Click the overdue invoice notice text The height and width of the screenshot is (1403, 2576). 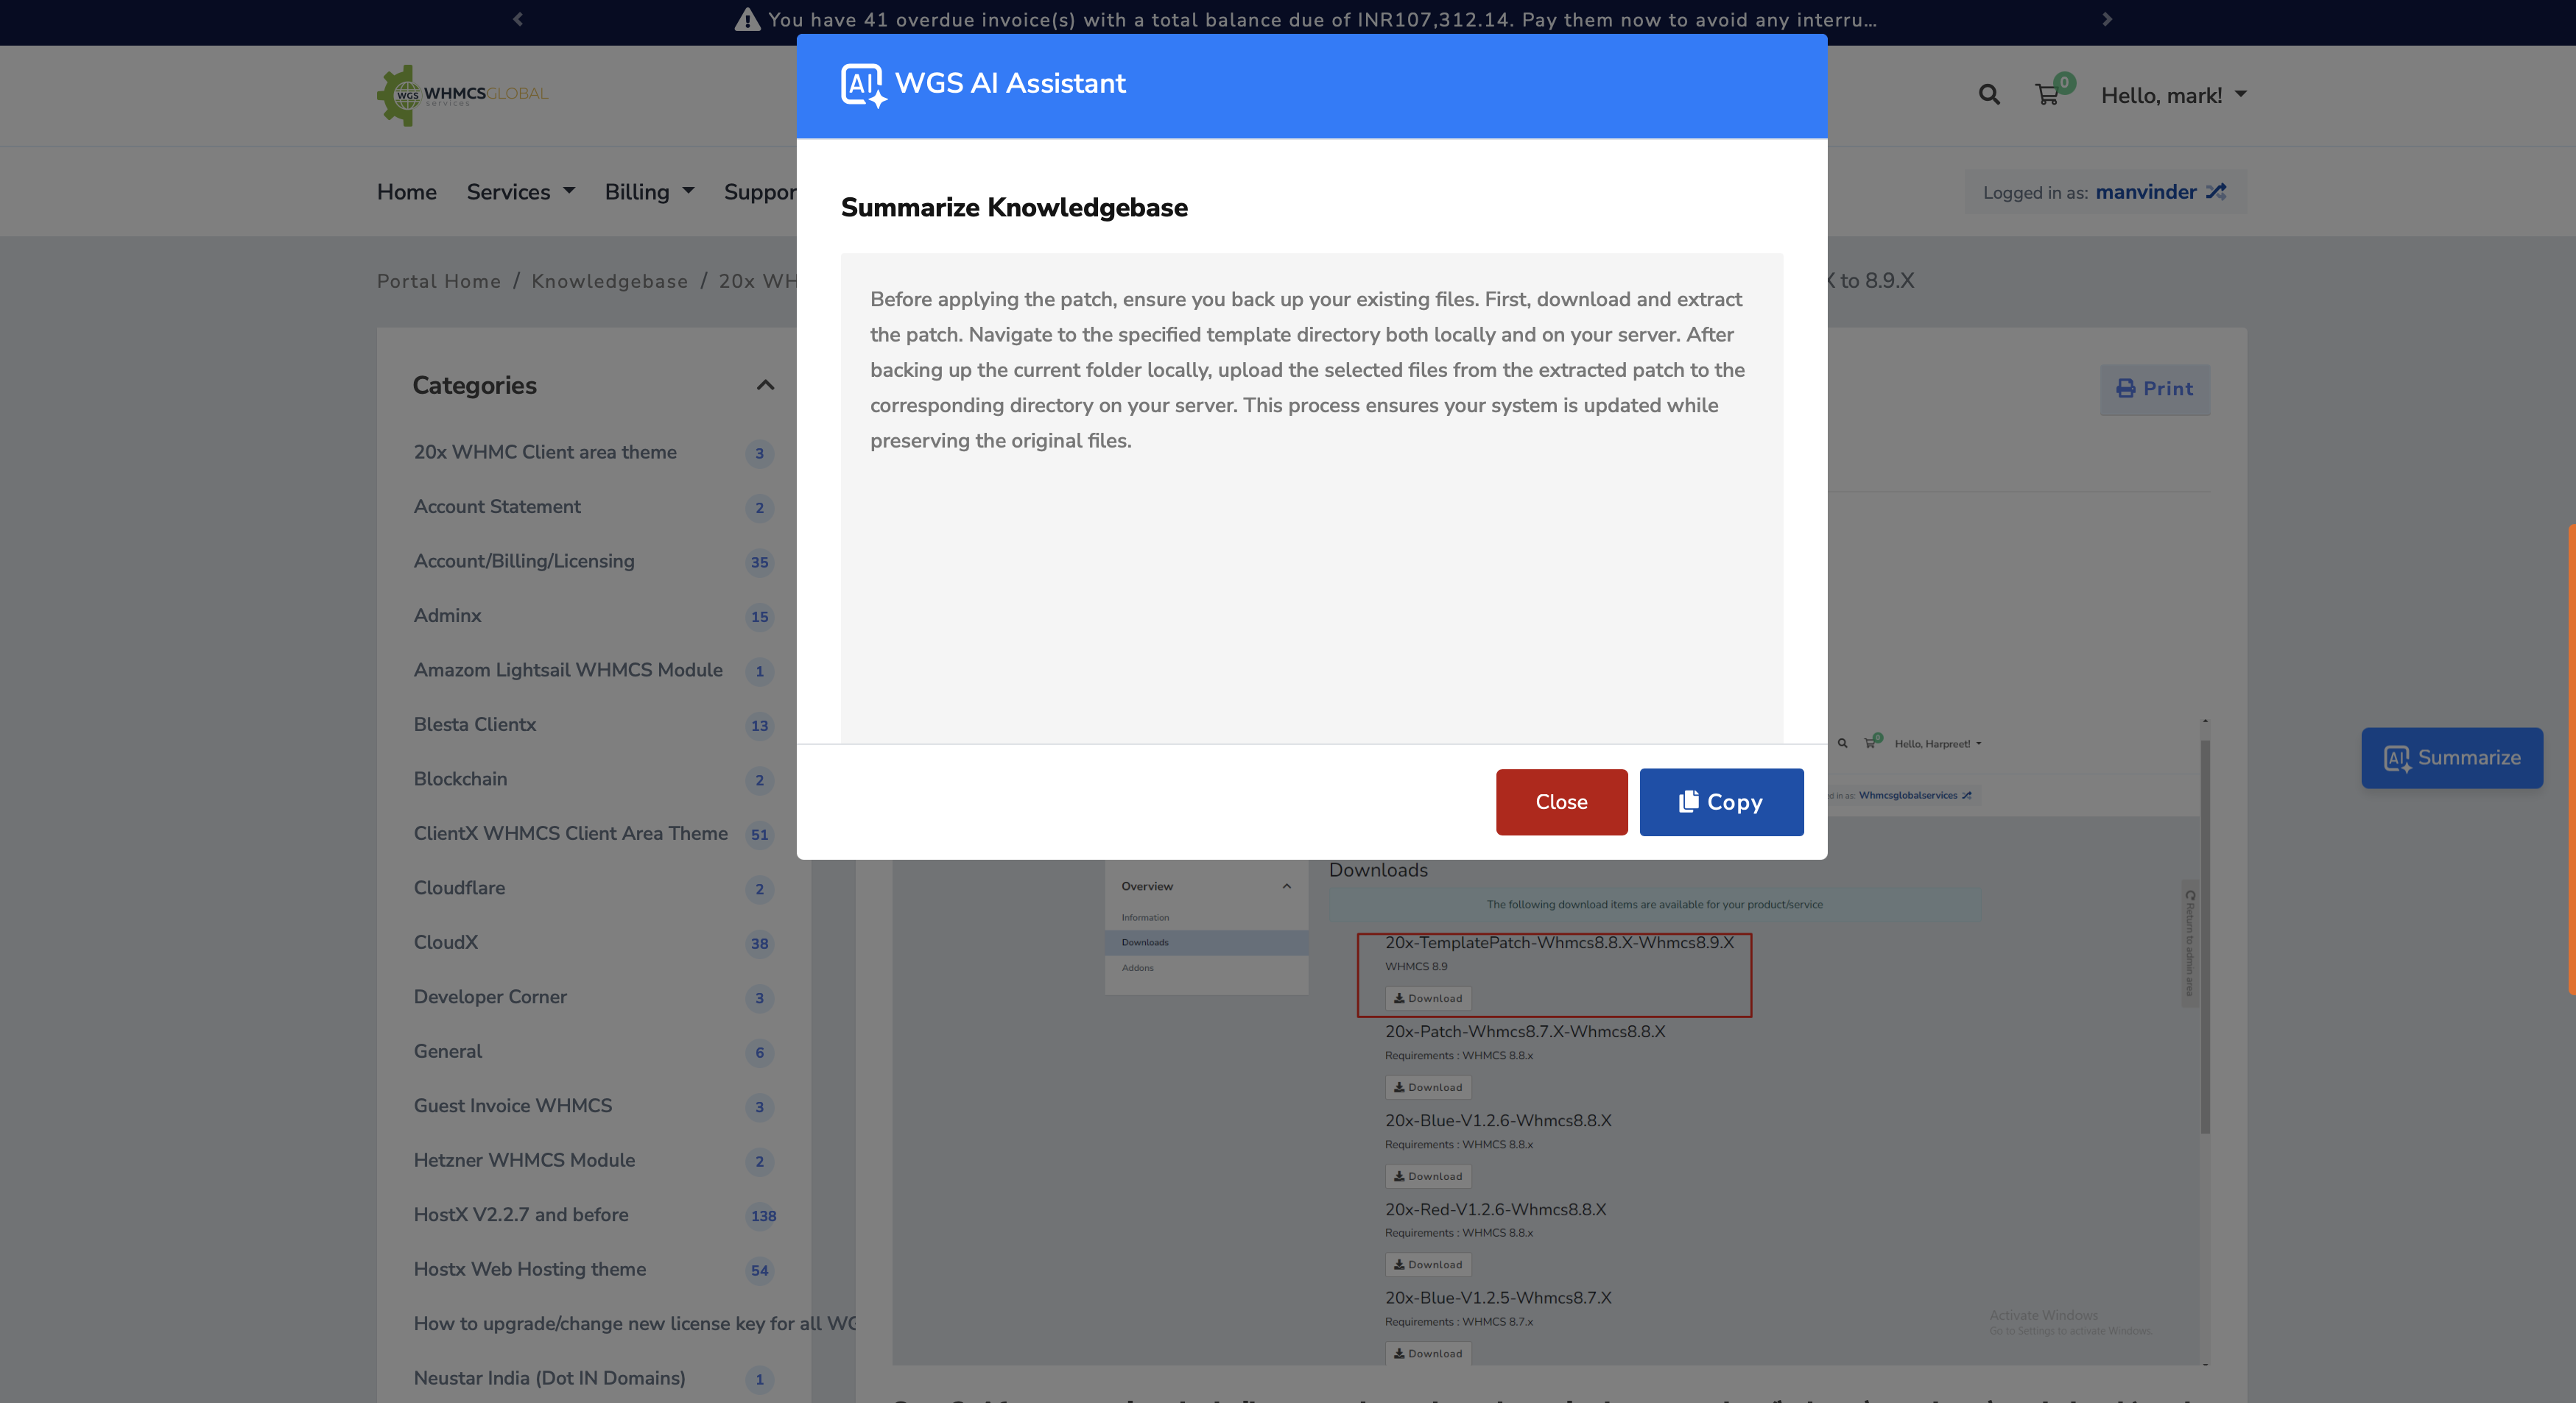pos(1322,19)
